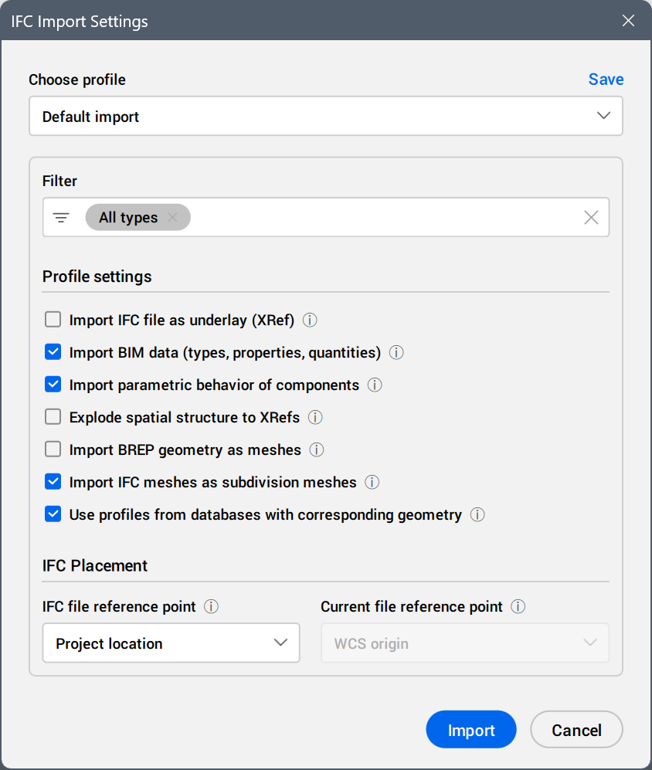Viewport: 652px width, 770px height.
Task: Disable Import IFC meshes as subdivision meshes
Action: 53,482
